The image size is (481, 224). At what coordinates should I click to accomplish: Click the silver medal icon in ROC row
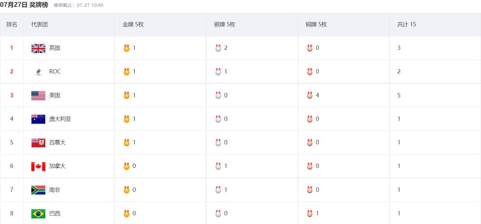pyautogui.click(x=218, y=71)
